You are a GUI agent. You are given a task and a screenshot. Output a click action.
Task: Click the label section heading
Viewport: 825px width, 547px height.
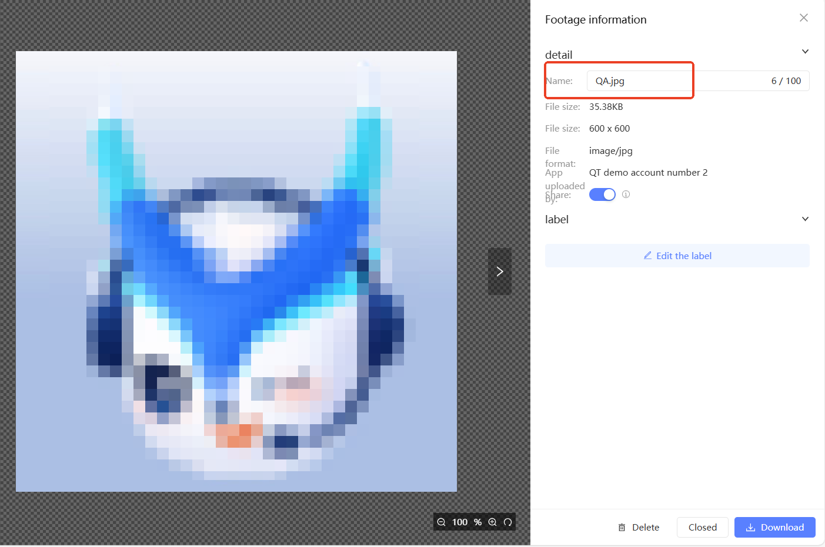point(557,219)
